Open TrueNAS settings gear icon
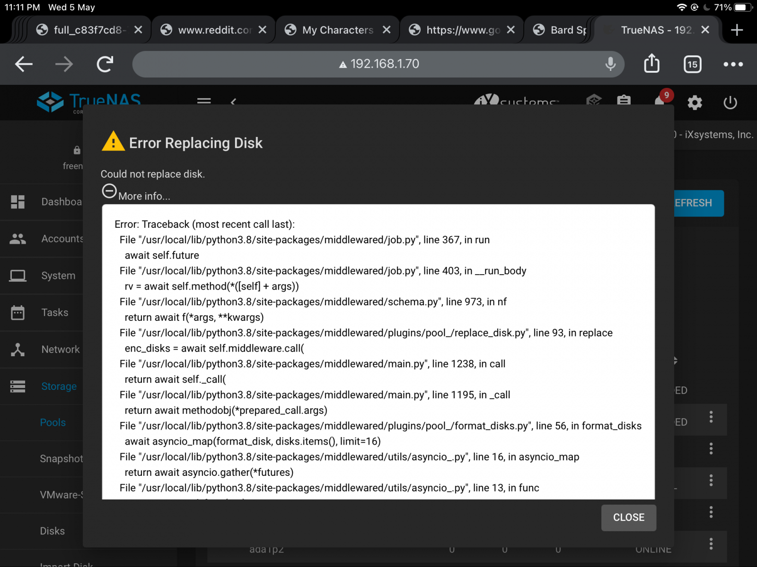 click(695, 102)
